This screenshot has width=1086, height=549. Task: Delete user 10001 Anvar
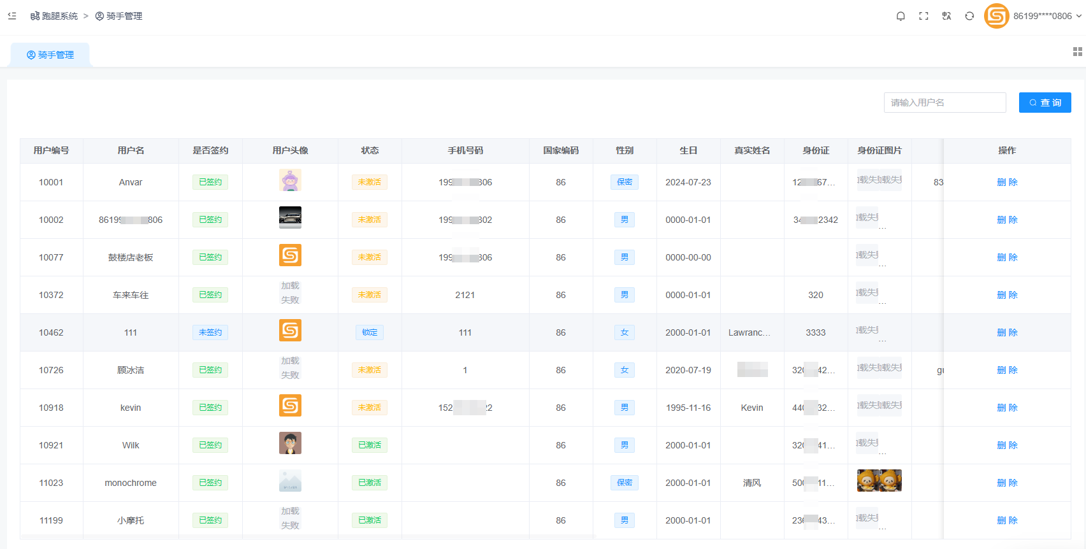click(x=1007, y=182)
